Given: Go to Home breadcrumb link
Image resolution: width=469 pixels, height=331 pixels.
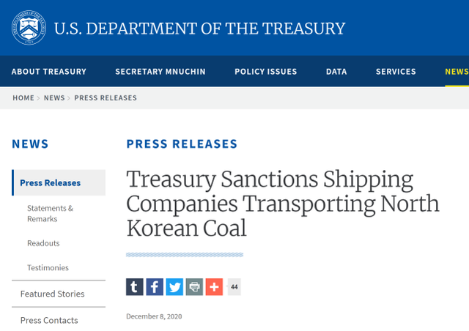Looking at the screenshot, I should (23, 98).
